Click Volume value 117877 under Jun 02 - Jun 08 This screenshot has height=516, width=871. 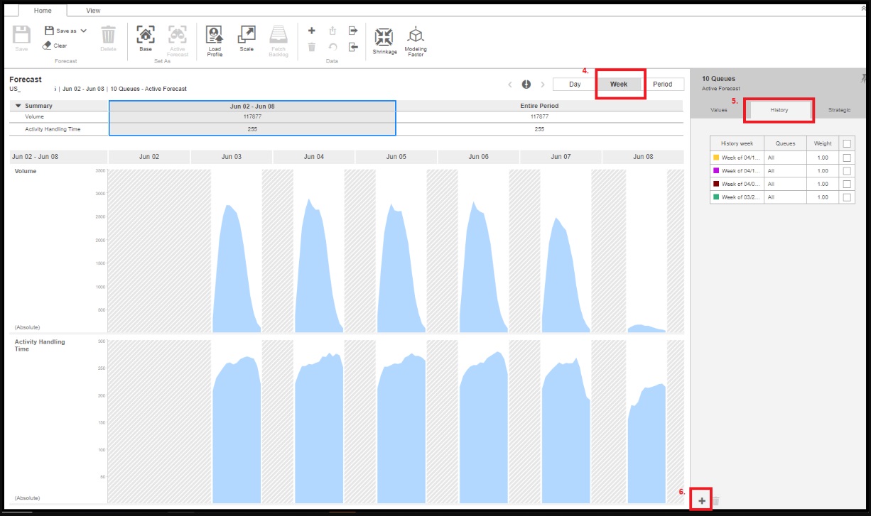(x=252, y=116)
